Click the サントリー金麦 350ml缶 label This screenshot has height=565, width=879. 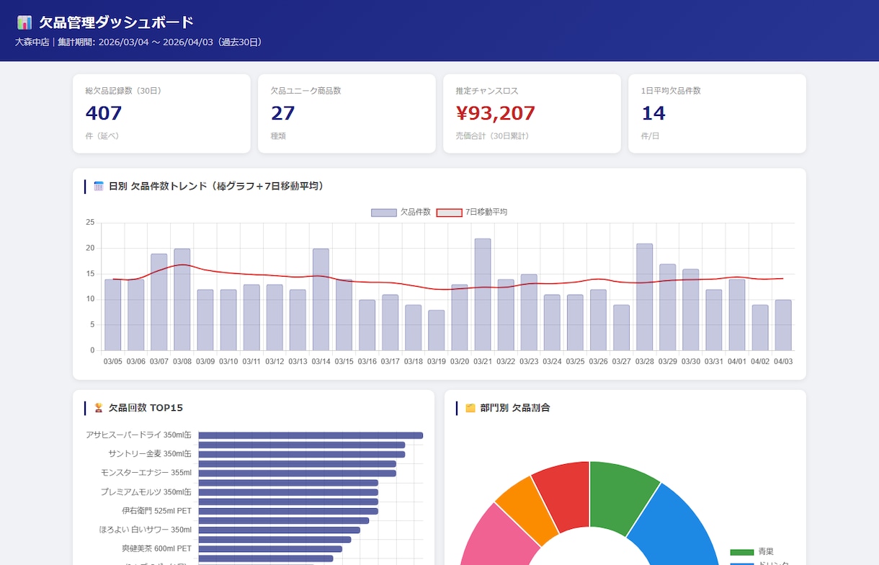150,453
